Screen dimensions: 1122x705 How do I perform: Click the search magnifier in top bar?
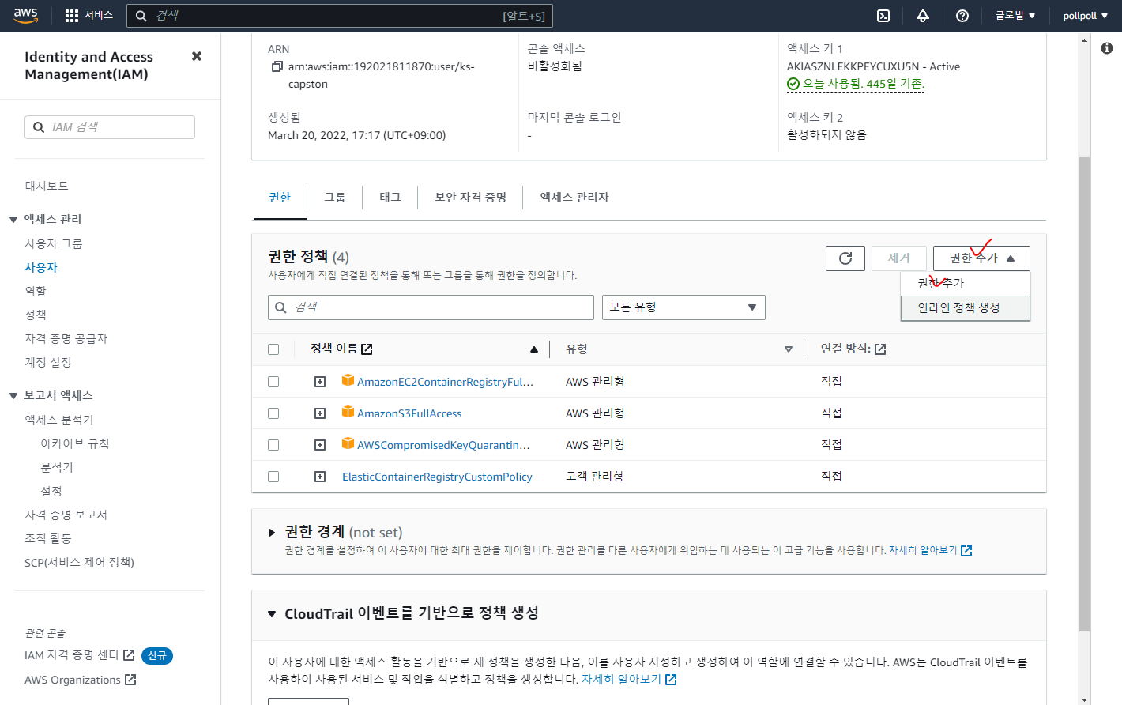point(141,16)
